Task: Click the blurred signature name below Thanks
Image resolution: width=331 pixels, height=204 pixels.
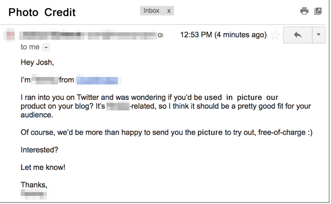Action: pos(34,194)
